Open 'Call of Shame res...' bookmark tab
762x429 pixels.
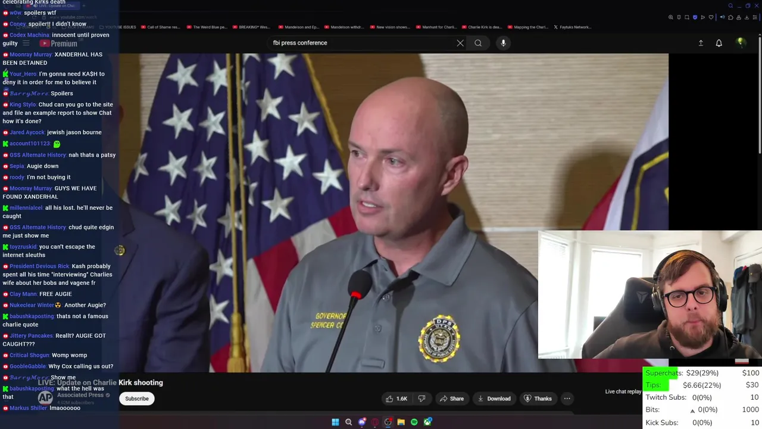click(160, 27)
